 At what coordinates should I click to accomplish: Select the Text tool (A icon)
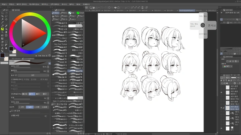2,48
